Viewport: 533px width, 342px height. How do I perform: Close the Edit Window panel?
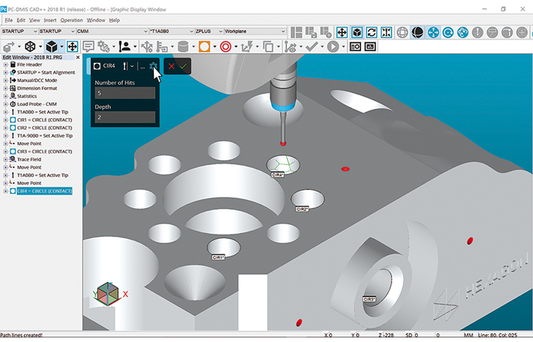coord(78,57)
